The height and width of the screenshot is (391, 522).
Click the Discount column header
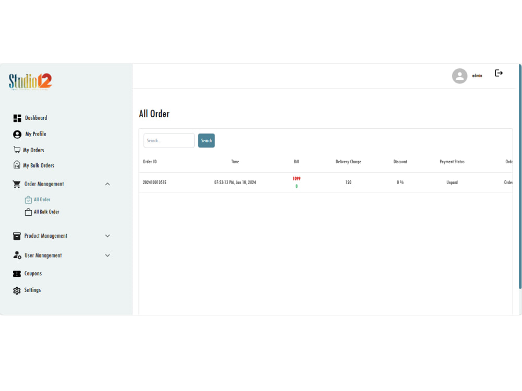(x=400, y=162)
